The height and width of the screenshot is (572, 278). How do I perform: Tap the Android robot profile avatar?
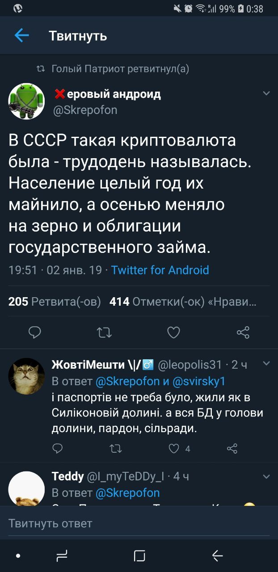tap(26, 101)
